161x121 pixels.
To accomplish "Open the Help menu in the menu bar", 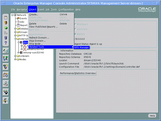I will click(78, 9).
